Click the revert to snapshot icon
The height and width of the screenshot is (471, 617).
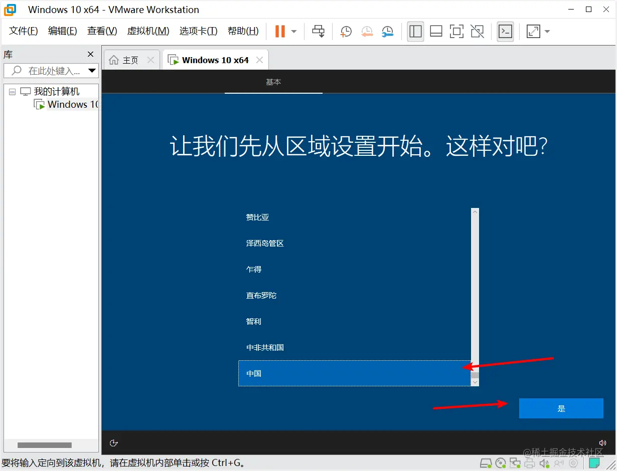367,32
